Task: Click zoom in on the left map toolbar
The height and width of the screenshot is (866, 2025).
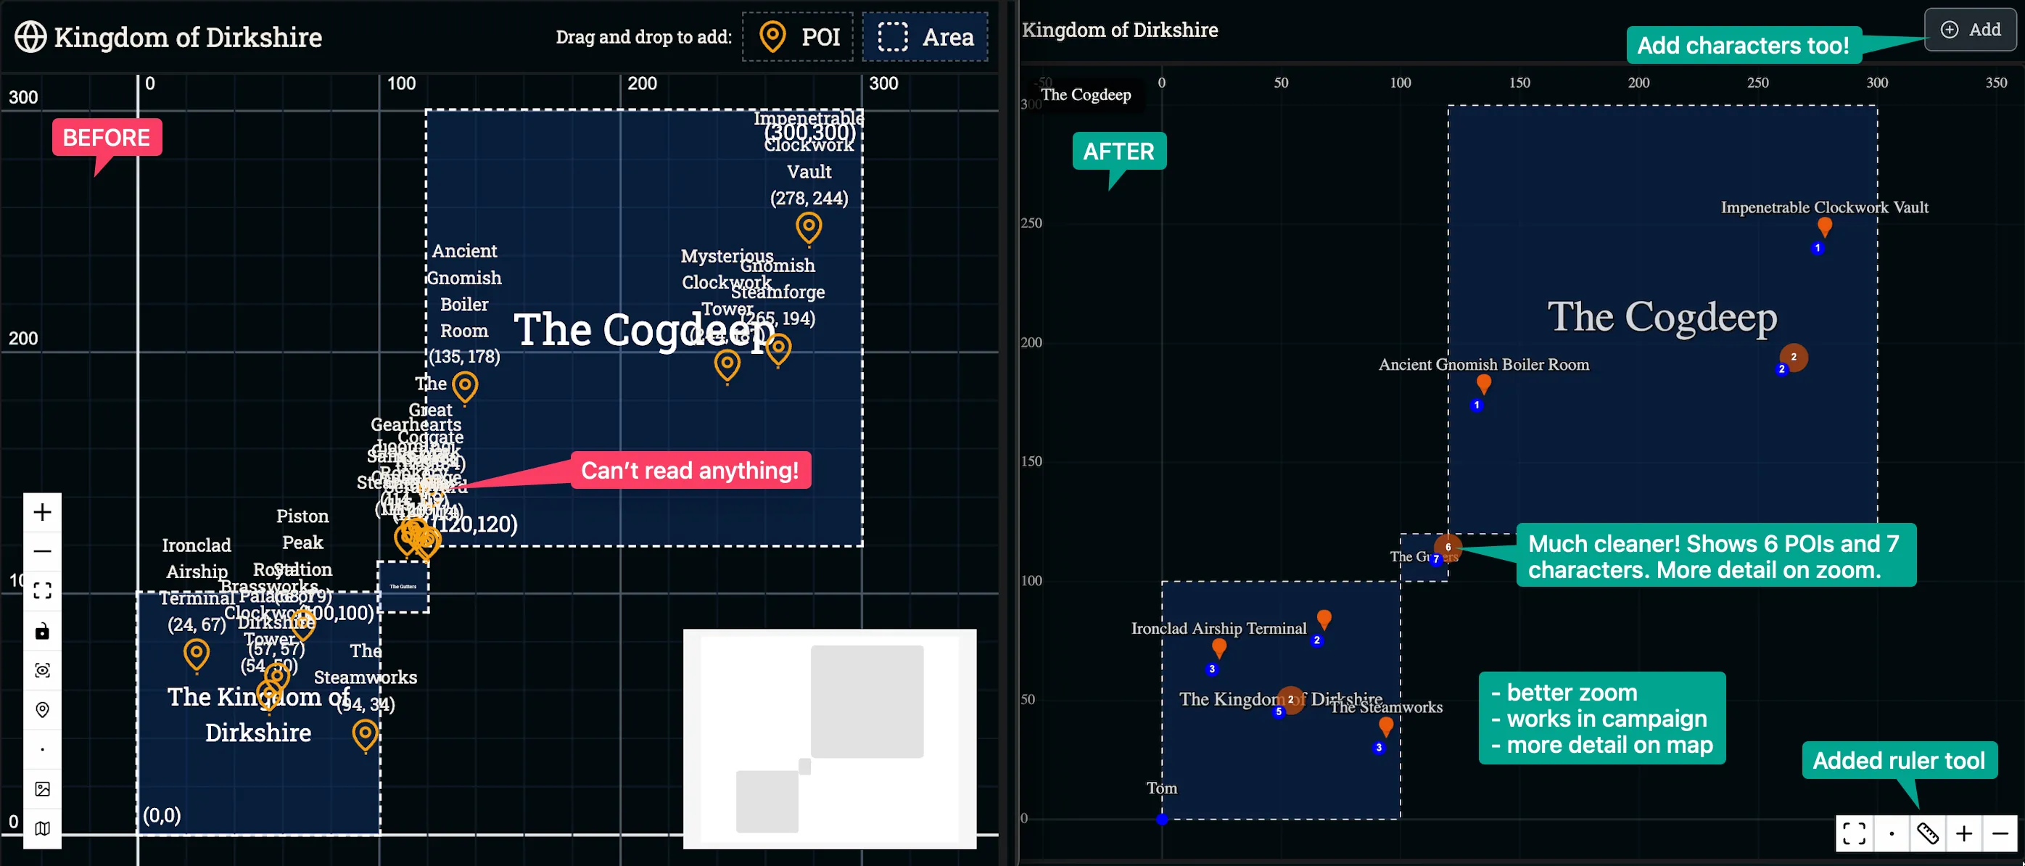Action: coord(43,512)
